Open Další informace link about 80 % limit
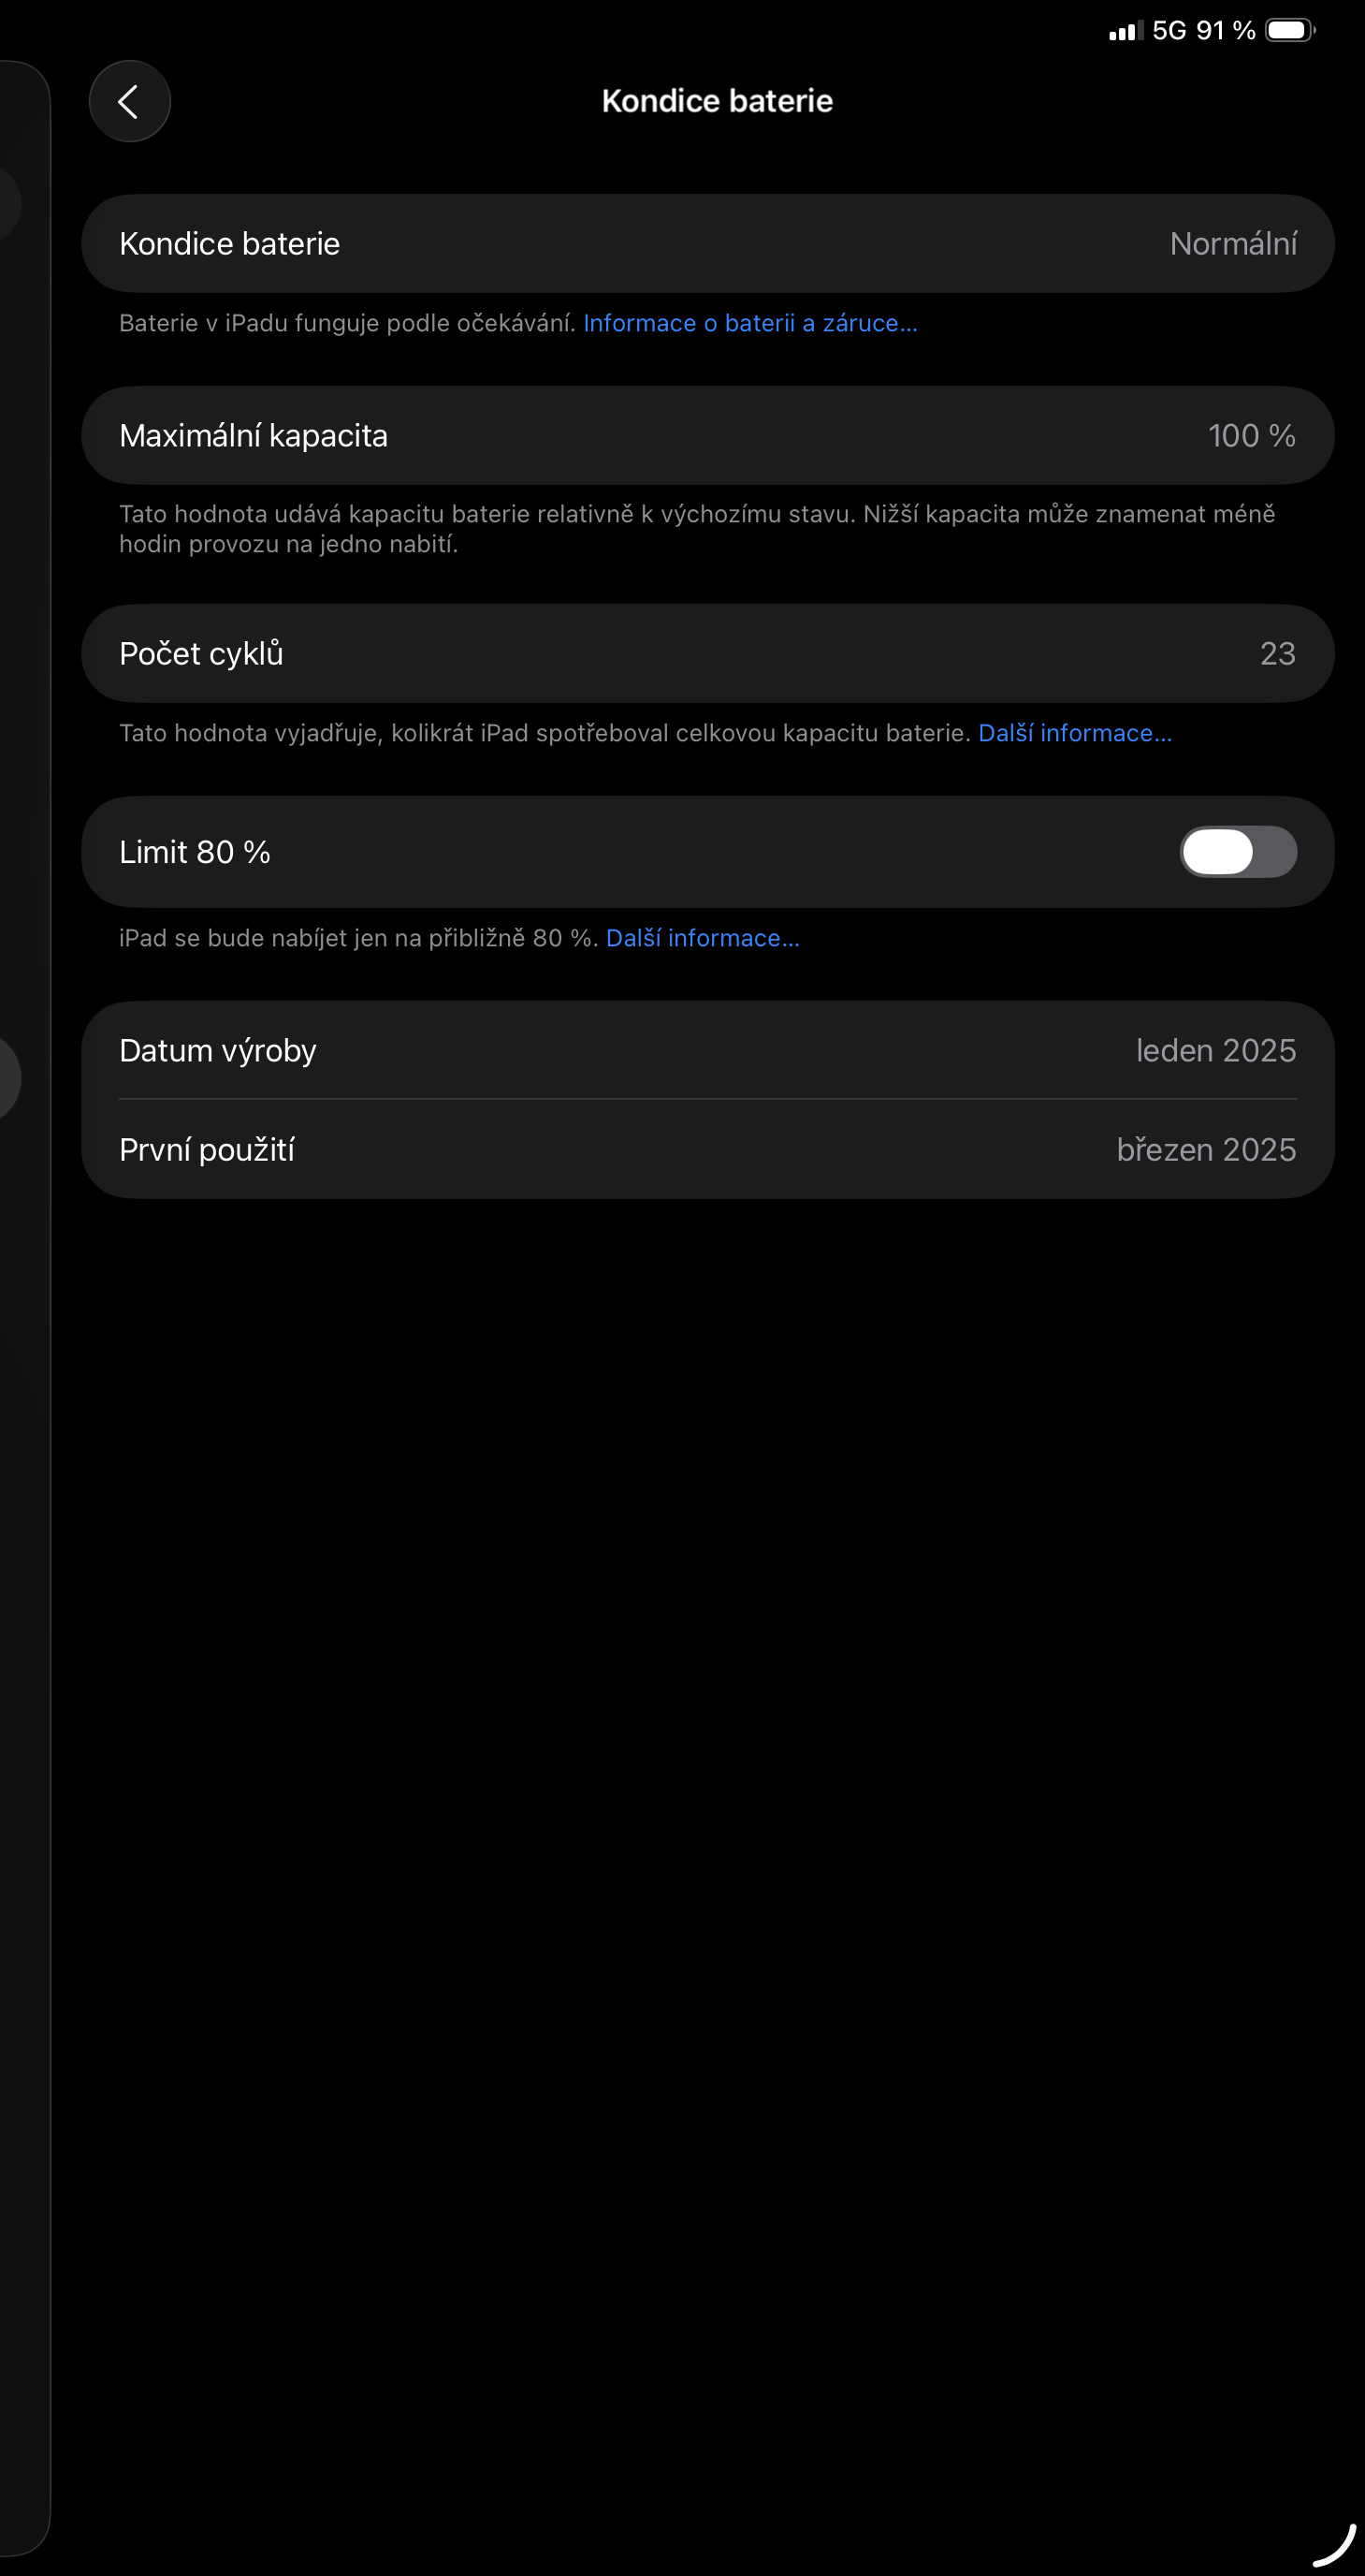 pyautogui.click(x=703, y=938)
